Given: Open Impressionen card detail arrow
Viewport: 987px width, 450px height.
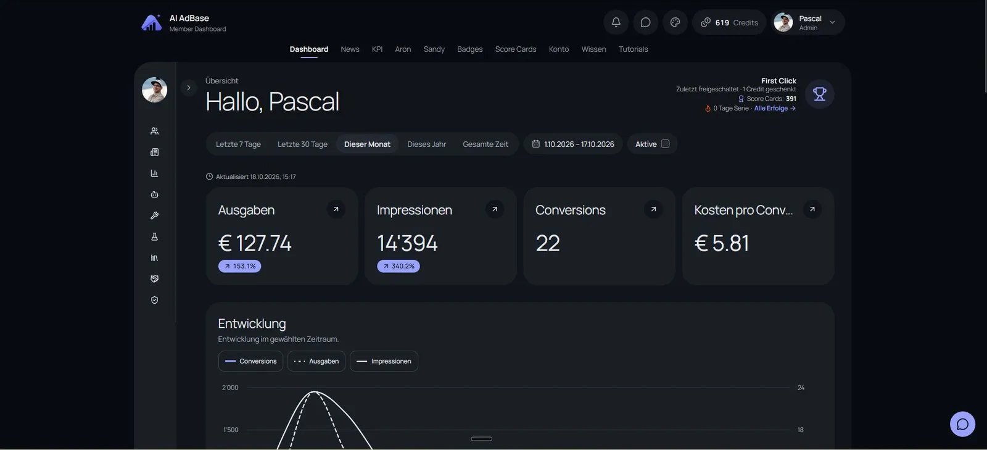Looking at the screenshot, I should coord(495,209).
